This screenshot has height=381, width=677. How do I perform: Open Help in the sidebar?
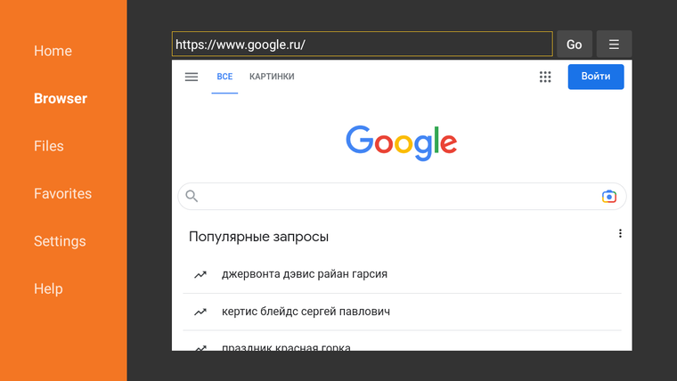tap(48, 288)
